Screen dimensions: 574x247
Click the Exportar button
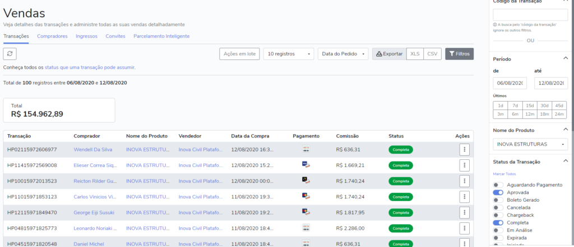tap(390, 54)
